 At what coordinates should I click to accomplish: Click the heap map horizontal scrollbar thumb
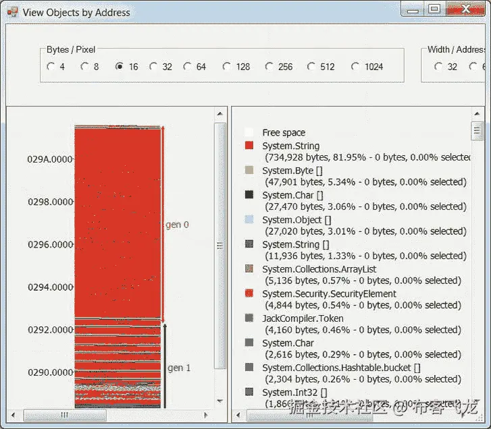[65, 416]
